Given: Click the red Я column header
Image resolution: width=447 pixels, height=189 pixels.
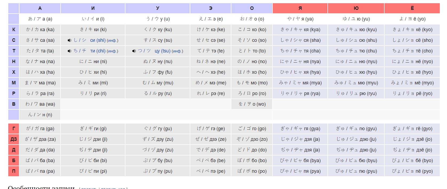Looking at the screenshot, I should point(300,8).
